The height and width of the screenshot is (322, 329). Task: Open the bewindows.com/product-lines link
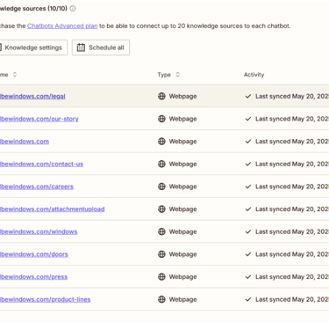pos(45,299)
